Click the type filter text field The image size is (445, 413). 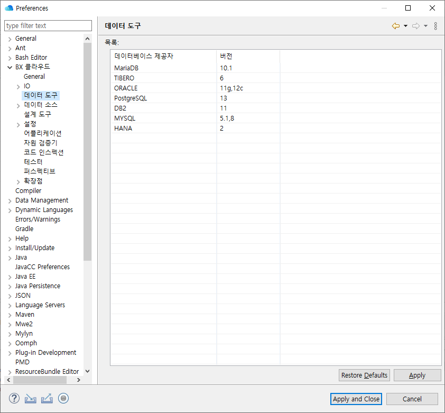pyautogui.click(x=48, y=25)
